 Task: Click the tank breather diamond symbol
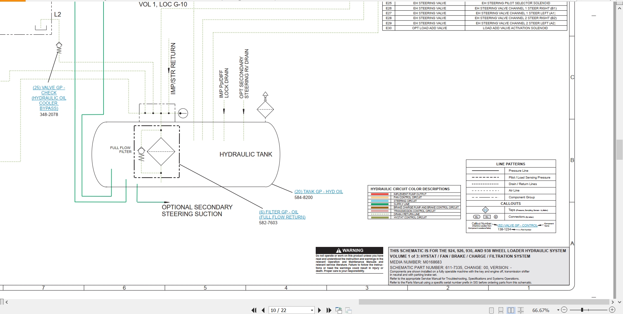pyautogui.click(x=265, y=109)
